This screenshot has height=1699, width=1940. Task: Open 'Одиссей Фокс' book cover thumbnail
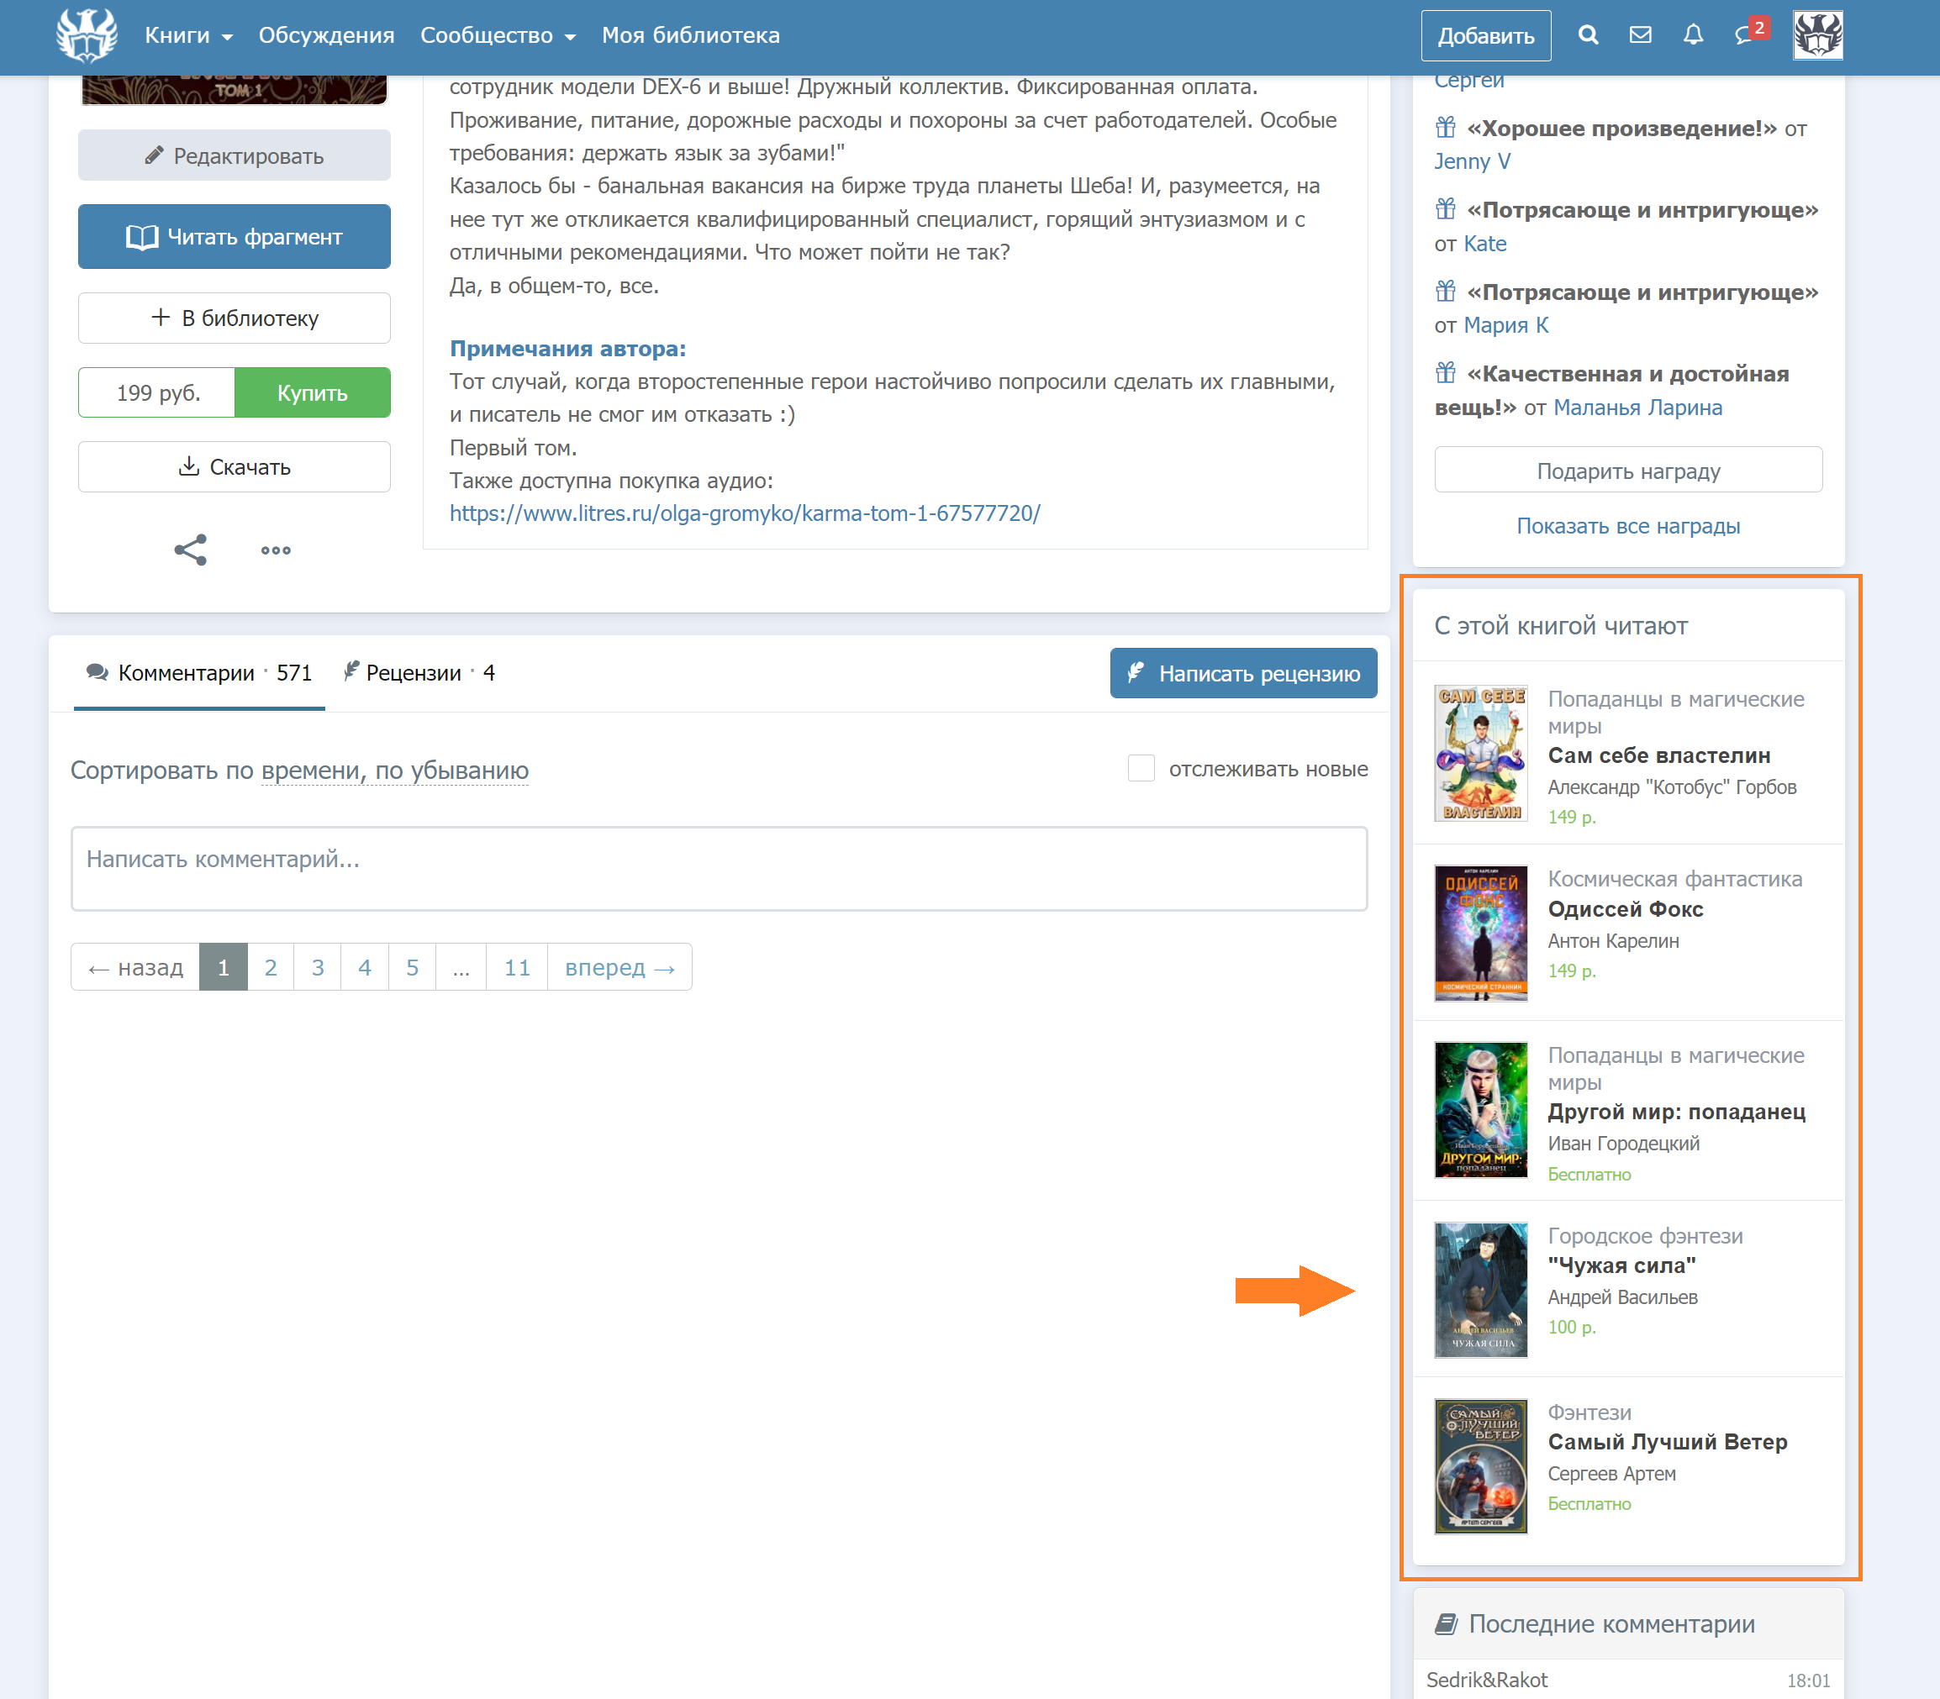point(1480,933)
